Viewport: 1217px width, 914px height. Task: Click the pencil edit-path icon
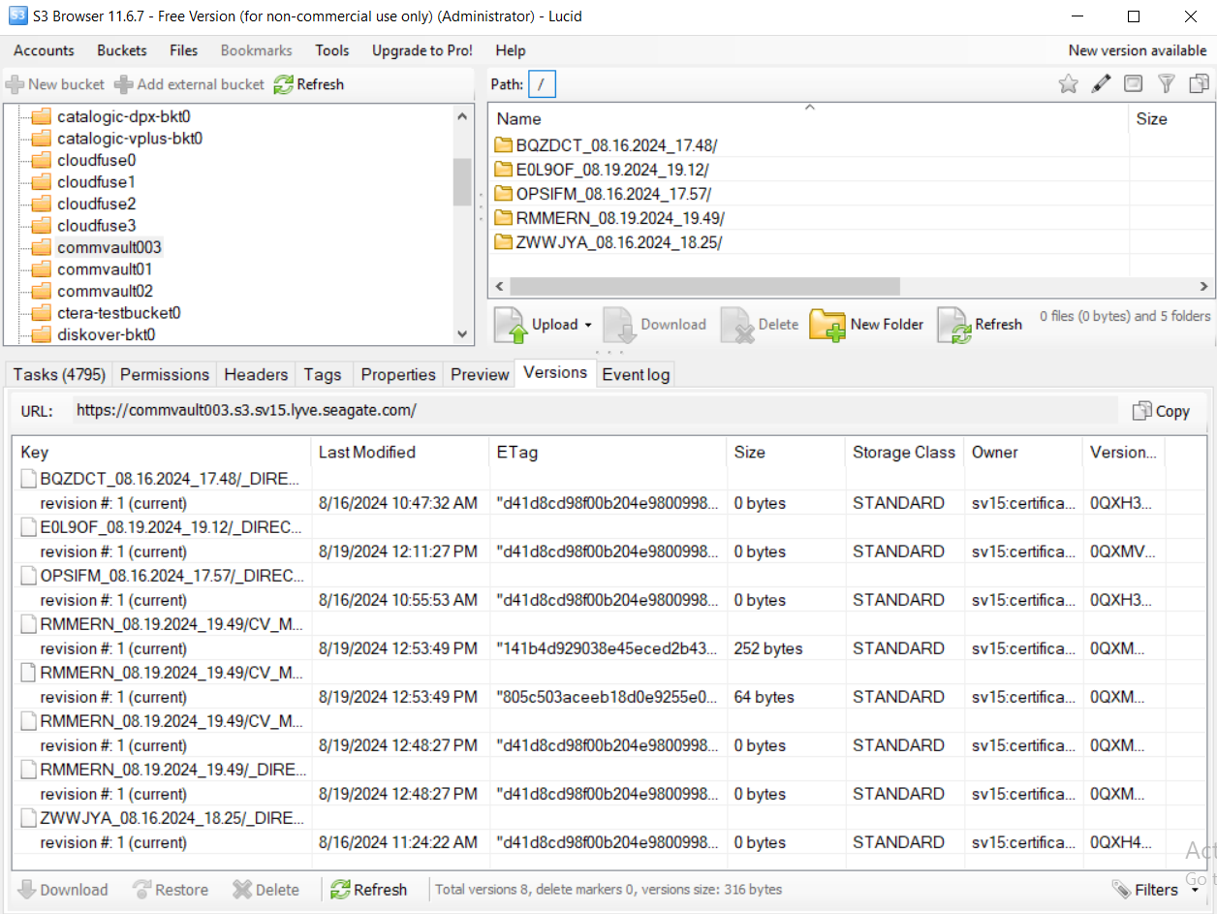(x=1101, y=84)
